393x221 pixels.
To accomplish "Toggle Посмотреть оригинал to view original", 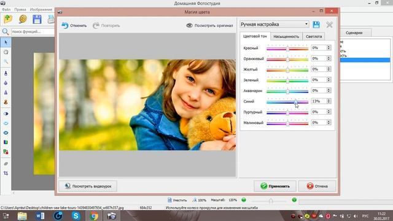I will 210,26.
